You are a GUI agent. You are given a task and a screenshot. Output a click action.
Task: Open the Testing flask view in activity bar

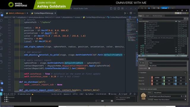(1, 55)
